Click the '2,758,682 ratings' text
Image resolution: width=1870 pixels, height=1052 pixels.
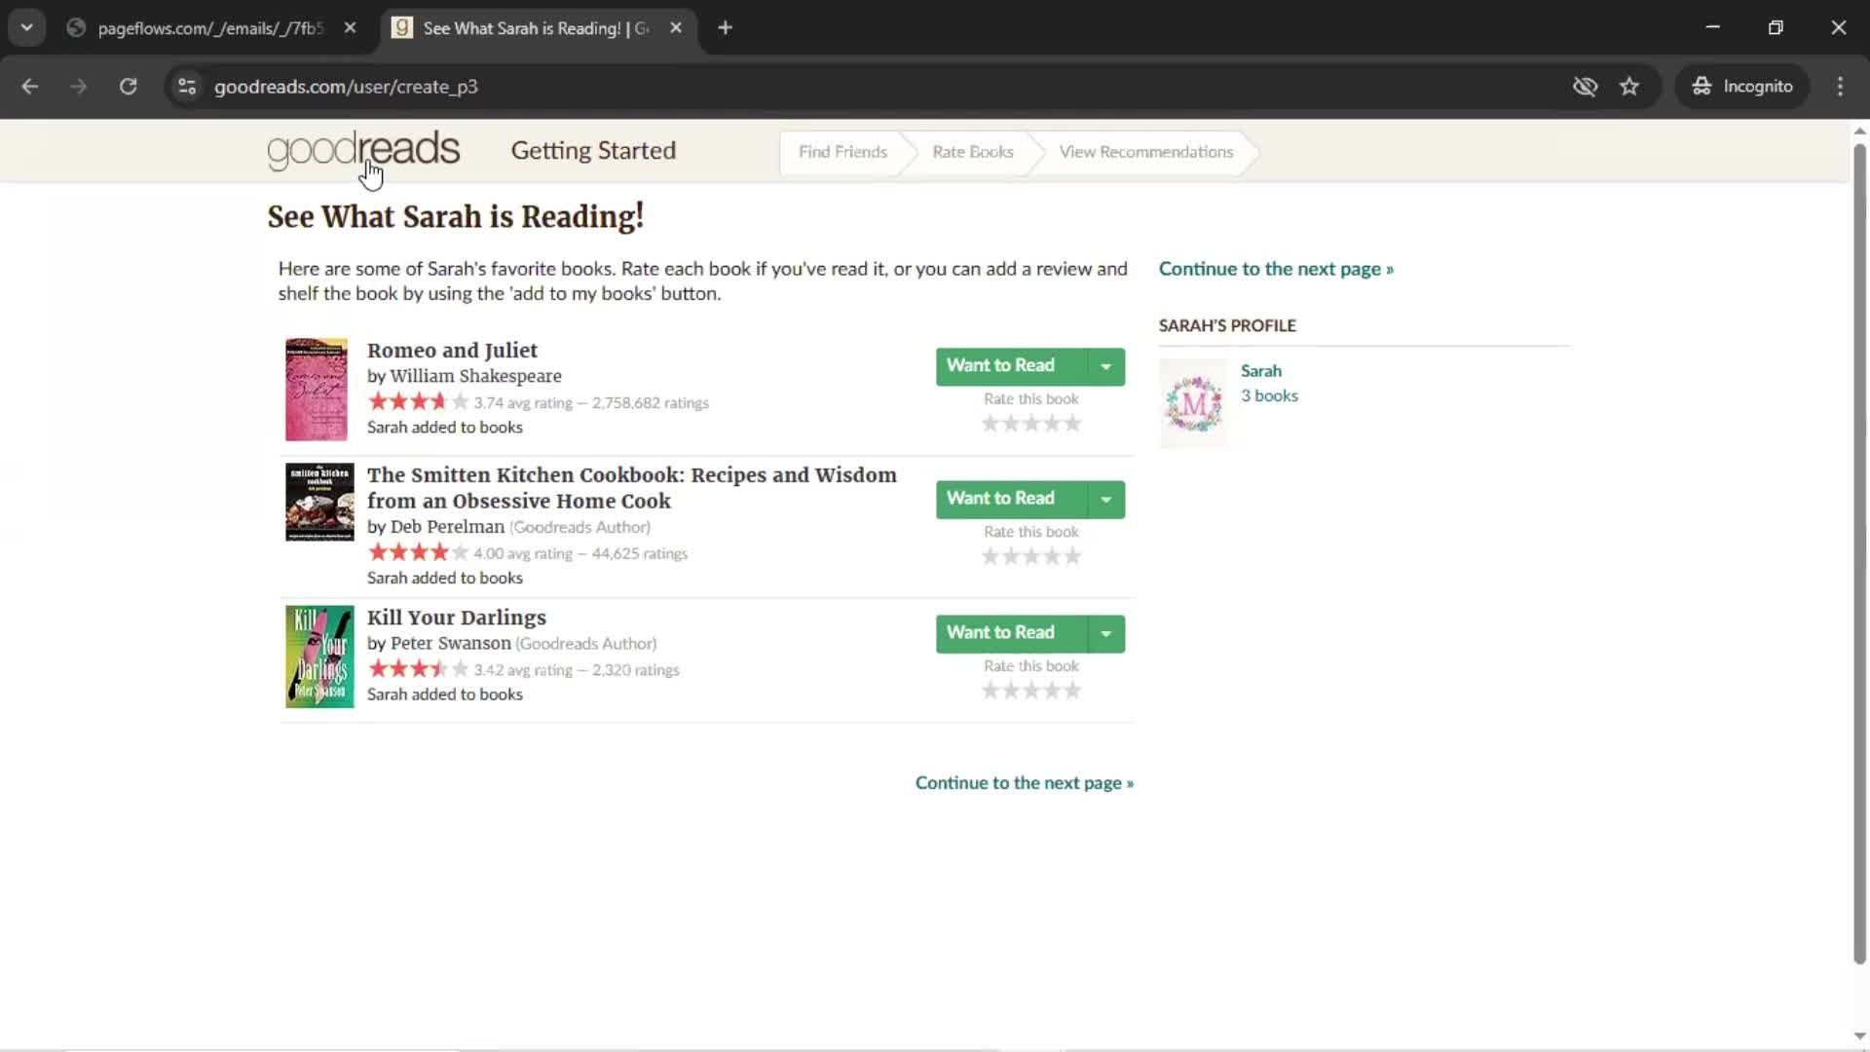[651, 403]
